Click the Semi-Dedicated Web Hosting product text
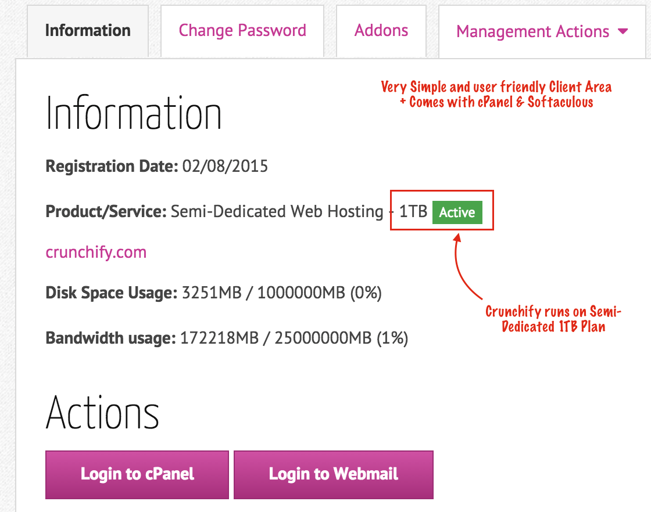651x512 pixels. click(x=277, y=211)
